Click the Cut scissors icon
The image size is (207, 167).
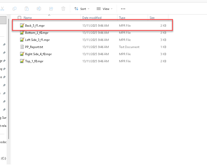[2, 9]
